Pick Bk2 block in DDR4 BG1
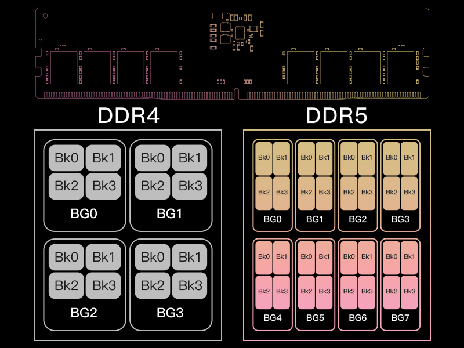Image resolution: width=464 pixels, height=348 pixels. coord(153,186)
